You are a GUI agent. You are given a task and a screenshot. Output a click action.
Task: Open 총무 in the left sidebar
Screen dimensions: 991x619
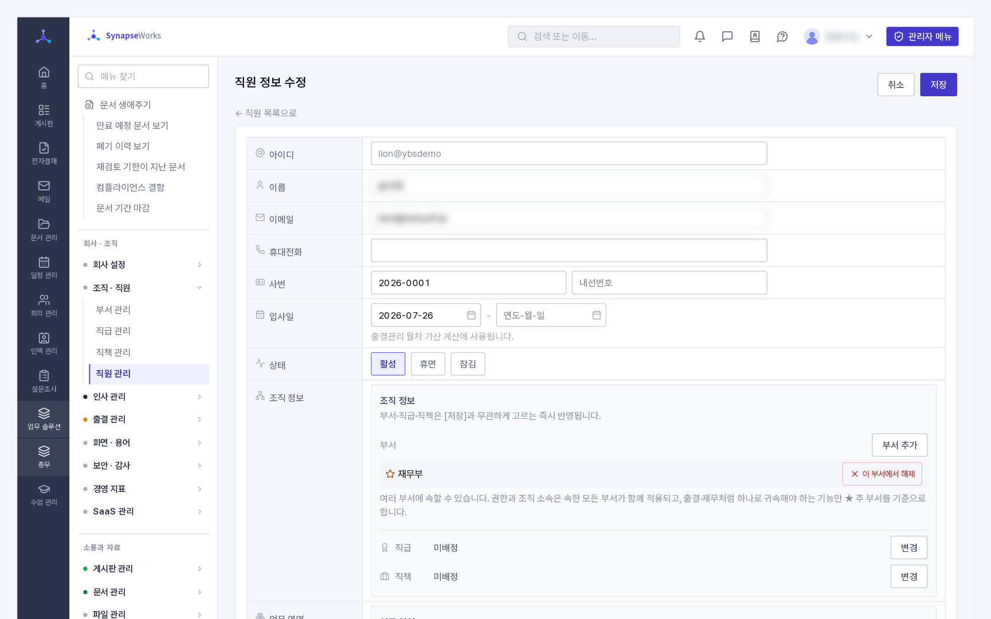44,457
